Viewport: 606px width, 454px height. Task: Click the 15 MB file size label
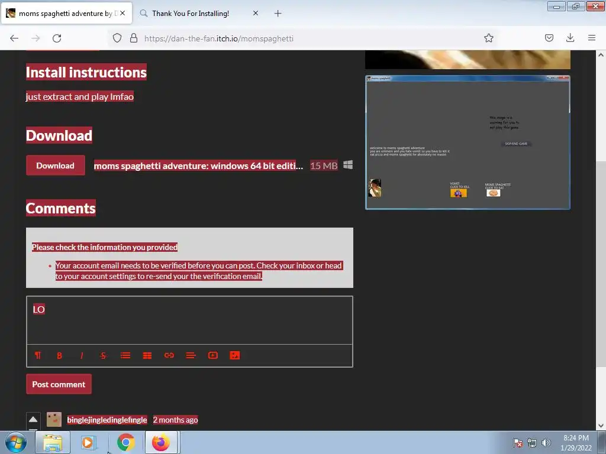point(324,166)
